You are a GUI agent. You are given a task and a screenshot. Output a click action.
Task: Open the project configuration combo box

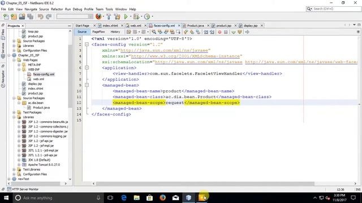pyautogui.click(x=75, y=16)
